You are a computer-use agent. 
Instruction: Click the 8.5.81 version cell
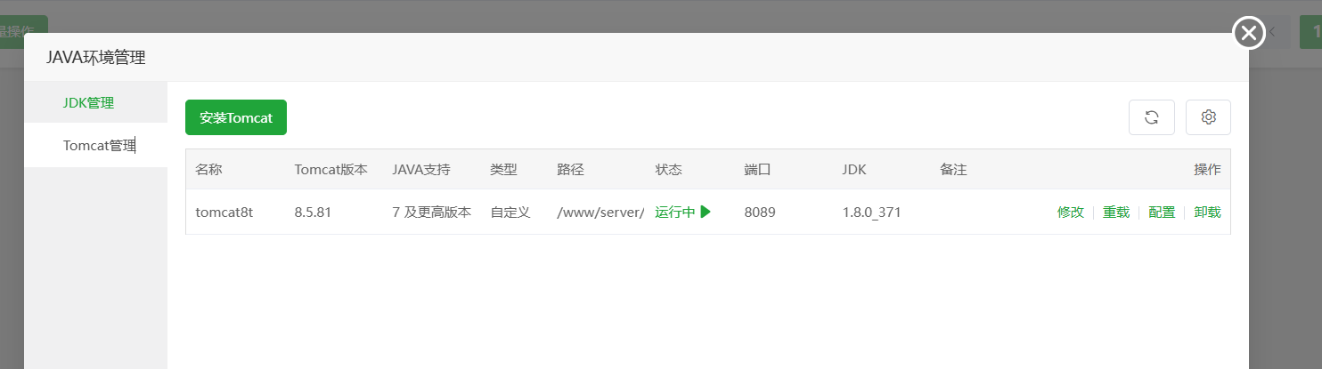(x=313, y=213)
